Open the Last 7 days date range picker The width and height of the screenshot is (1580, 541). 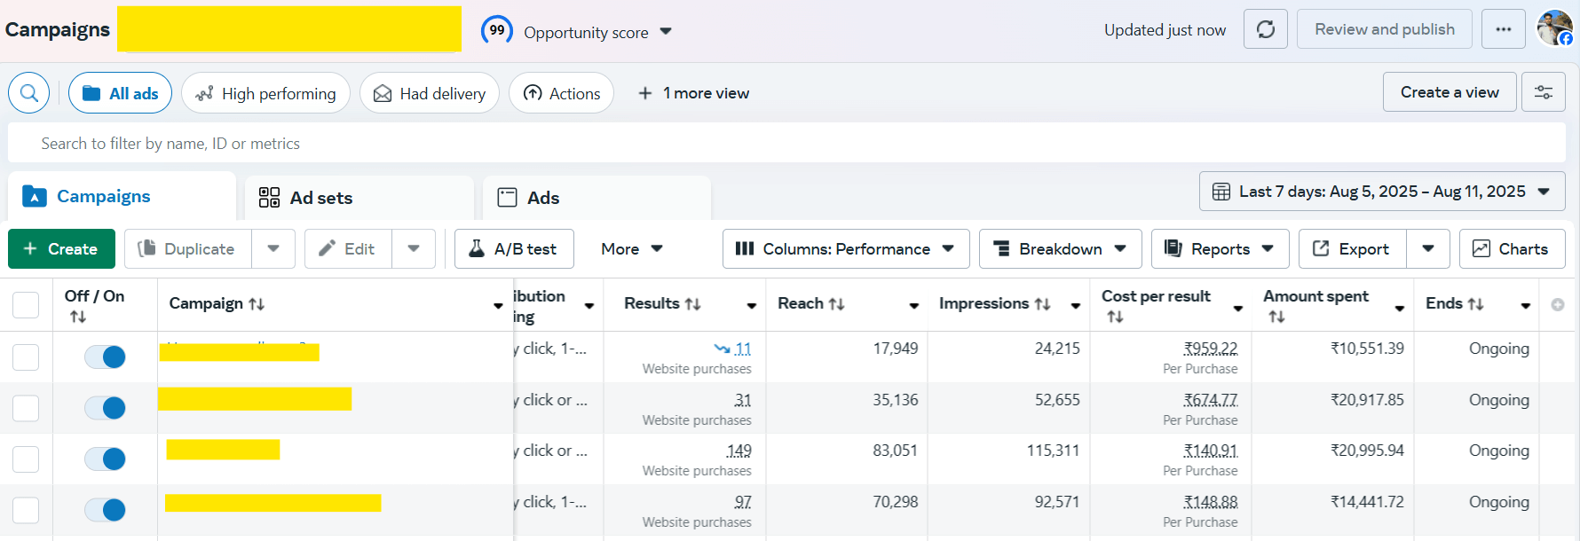pos(1382,192)
